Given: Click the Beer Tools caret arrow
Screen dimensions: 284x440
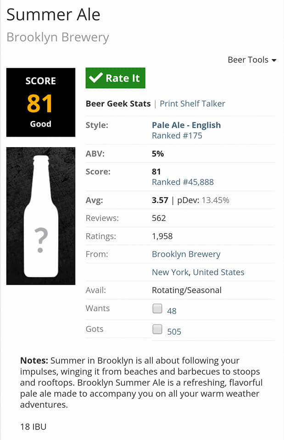Looking at the screenshot, I should [274, 60].
